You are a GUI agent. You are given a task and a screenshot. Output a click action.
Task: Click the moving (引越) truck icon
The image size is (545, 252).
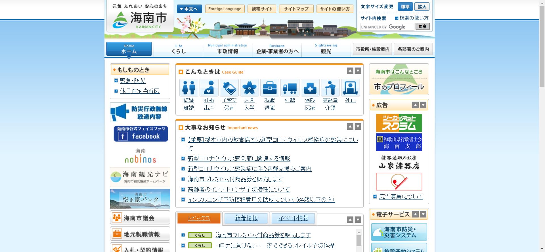coord(290,88)
